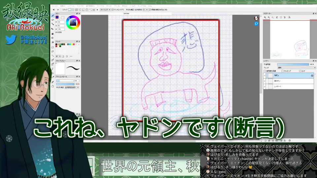
Task: Open the brush control 手ぶれ補正 dropdown
Action: 72,87
